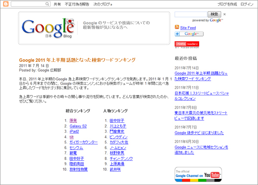258x185 pixels.
Task: Open the Site Feed link
Action: point(188,27)
